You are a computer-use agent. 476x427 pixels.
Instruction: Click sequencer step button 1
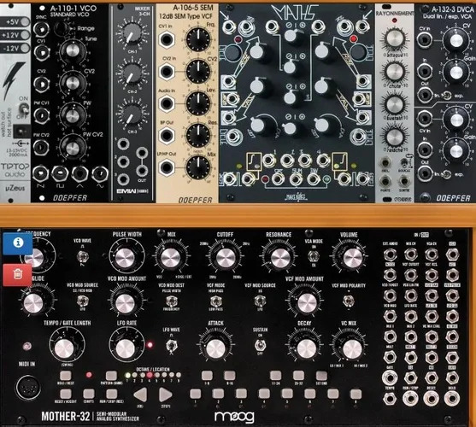[x=195, y=394]
